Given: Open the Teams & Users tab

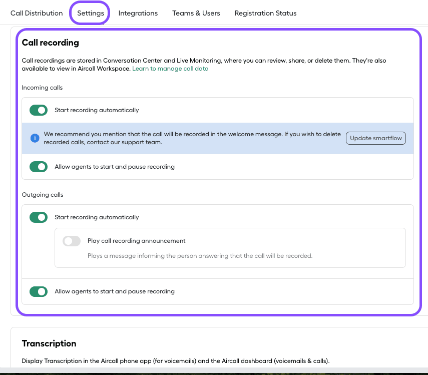Looking at the screenshot, I should pos(196,13).
